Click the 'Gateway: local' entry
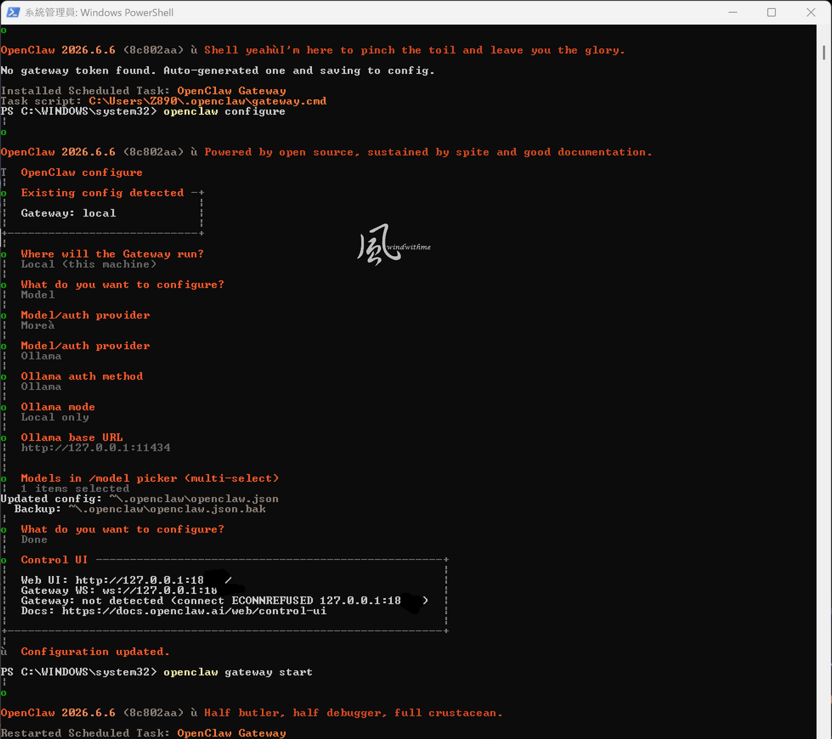The width and height of the screenshot is (832, 739). tap(68, 213)
